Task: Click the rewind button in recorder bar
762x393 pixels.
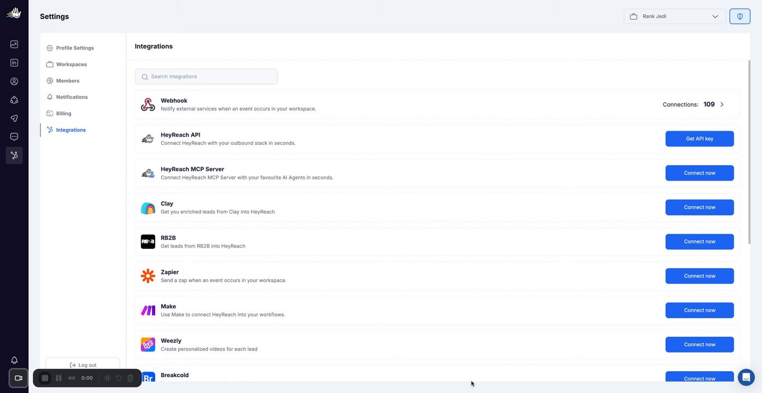Action: (72, 378)
